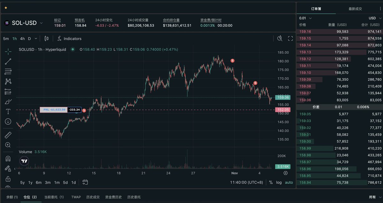Select the ruler measure tool
This screenshot has width=383, height=203.
(8, 135)
